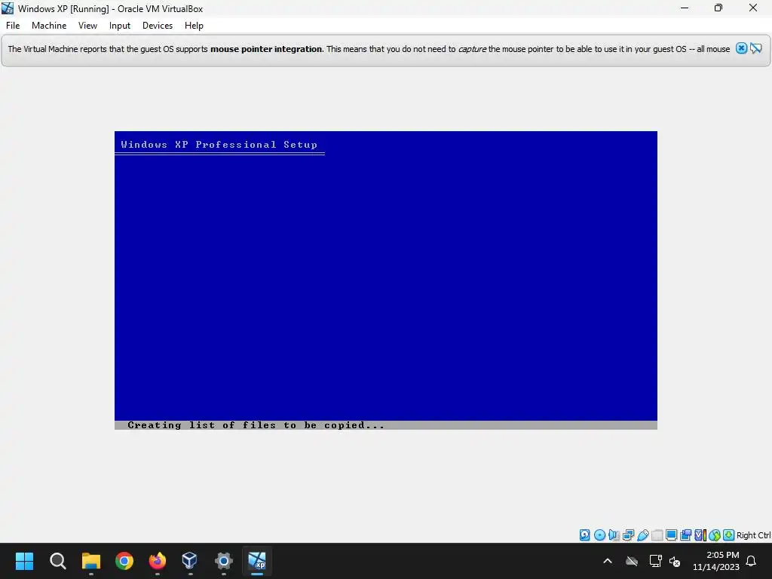Viewport: 772px width, 579px height.
Task: Open the Devices menu
Action: pos(158,26)
